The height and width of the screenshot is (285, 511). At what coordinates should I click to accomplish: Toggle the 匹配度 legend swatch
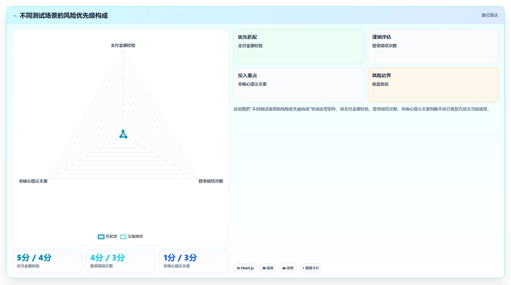point(101,237)
